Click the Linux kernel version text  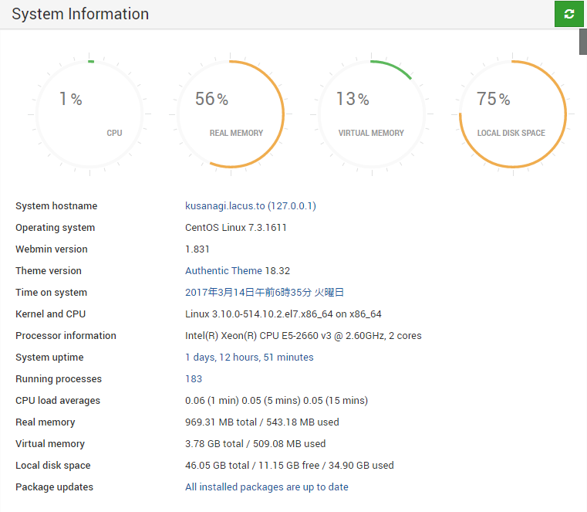283,314
